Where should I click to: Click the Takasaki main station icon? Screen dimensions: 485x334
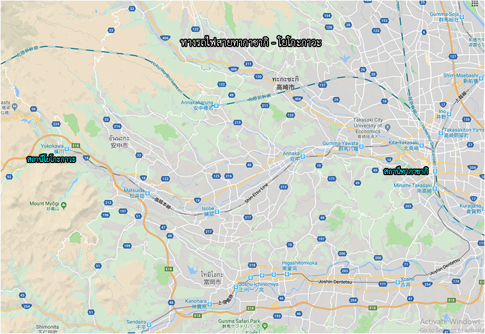[435, 171]
